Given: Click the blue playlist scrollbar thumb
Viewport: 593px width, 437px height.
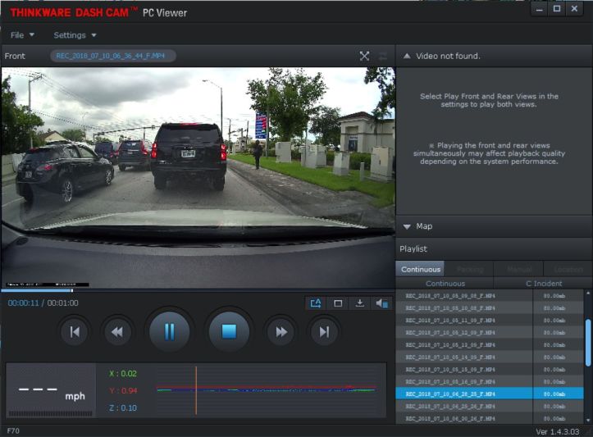Looking at the screenshot, I should pos(588,343).
